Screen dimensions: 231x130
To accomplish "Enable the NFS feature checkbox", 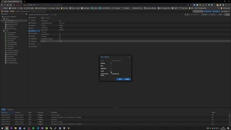I will 111,66.
